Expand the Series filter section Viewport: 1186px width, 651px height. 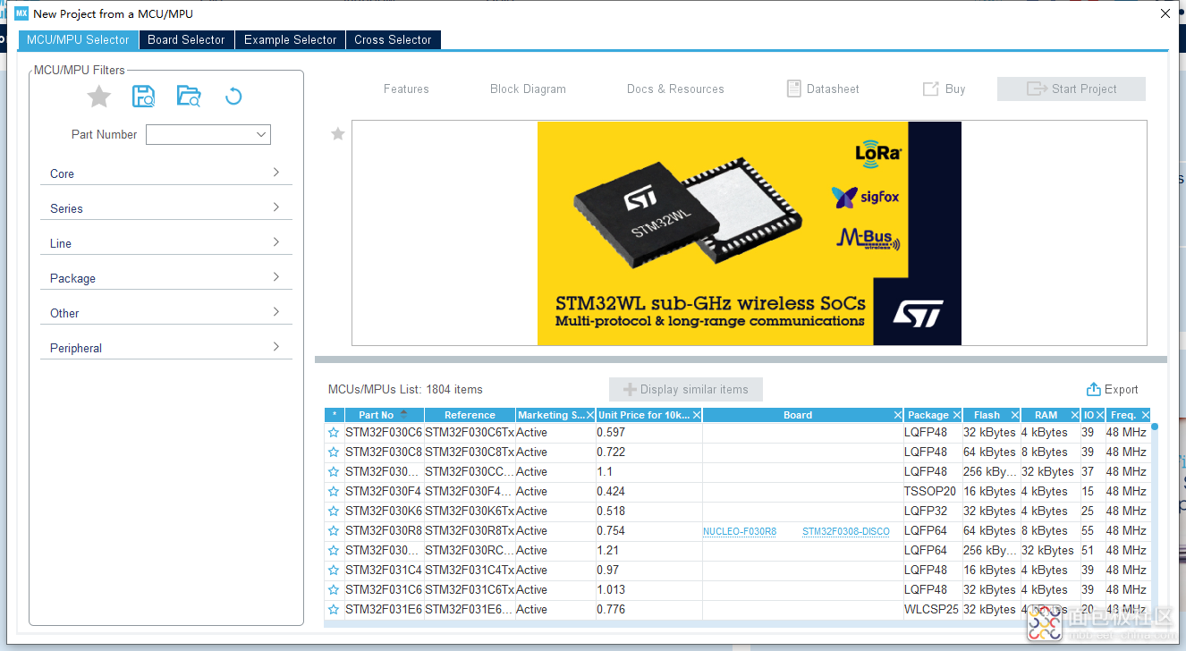coord(166,208)
